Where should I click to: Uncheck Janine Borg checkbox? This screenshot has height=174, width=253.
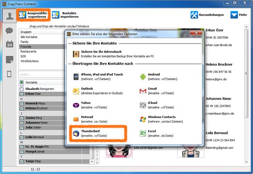point(22,118)
